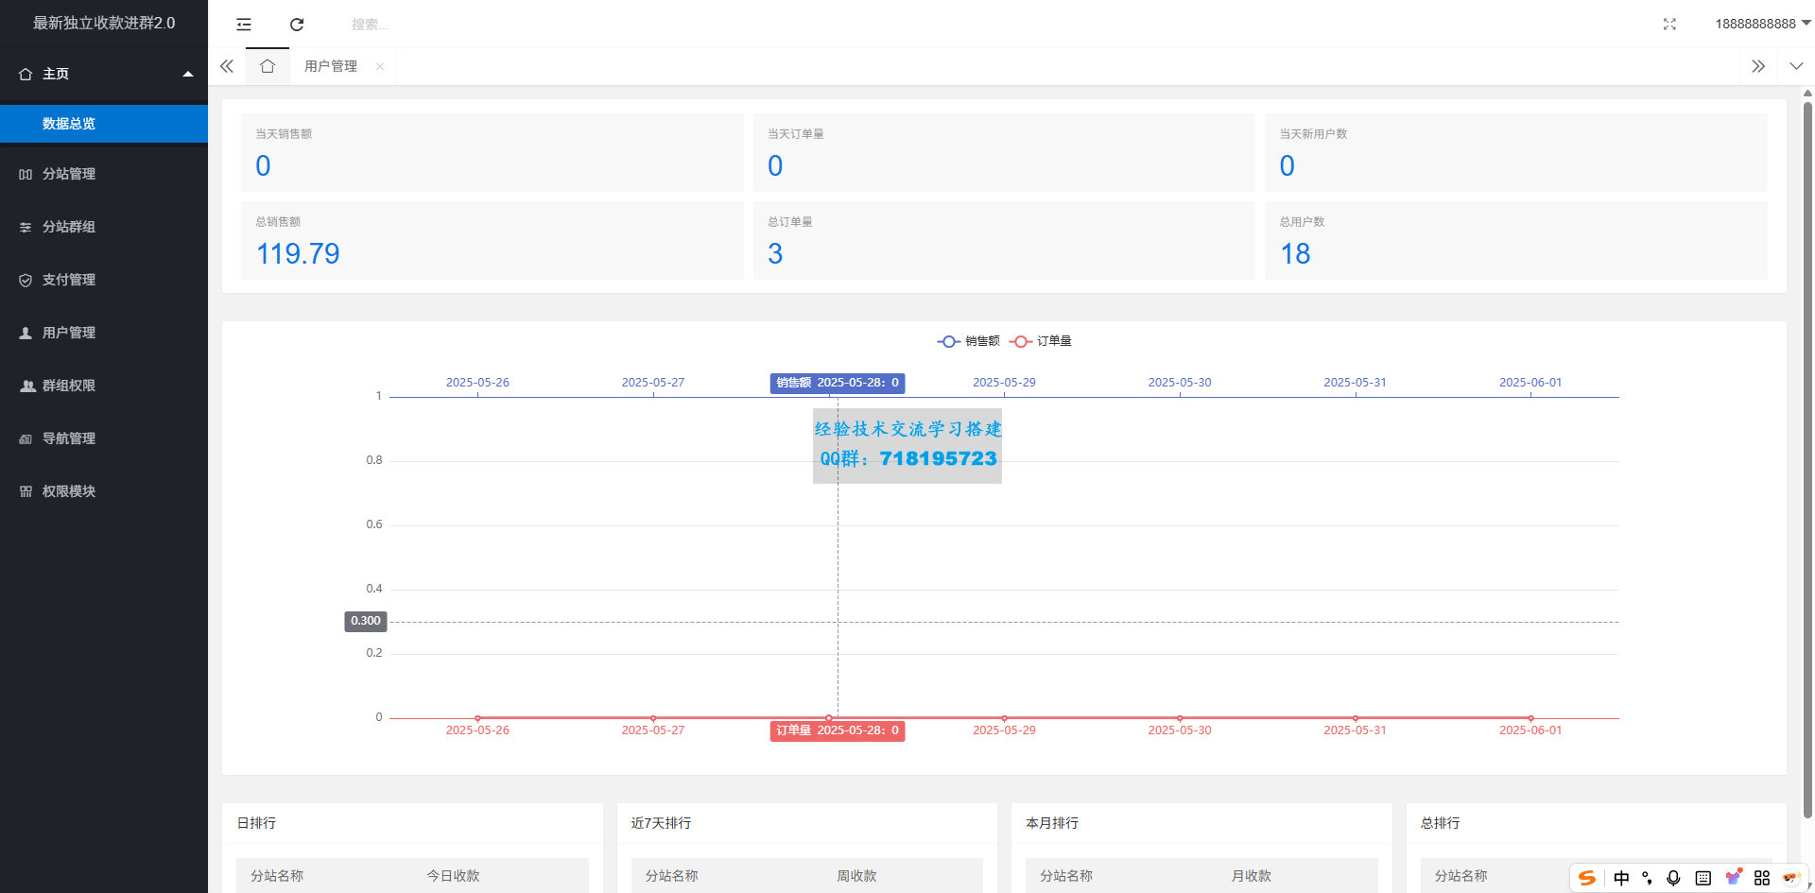Image resolution: width=1815 pixels, height=893 pixels.
Task: Click the 最新独立收款进群2.0 site title
Action: tap(104, 23)
